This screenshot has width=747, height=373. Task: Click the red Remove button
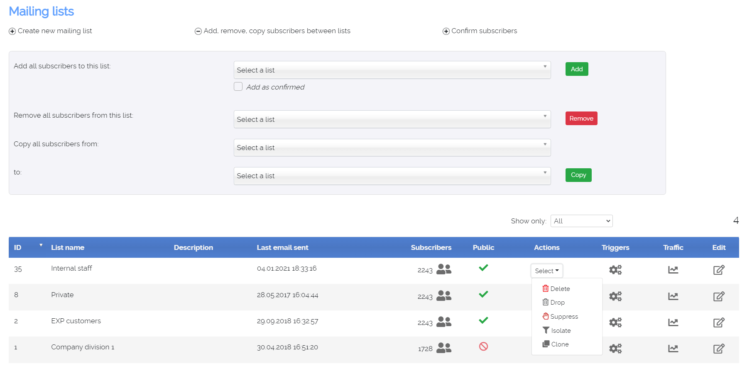pyautogui.click(x=581, y=119)
